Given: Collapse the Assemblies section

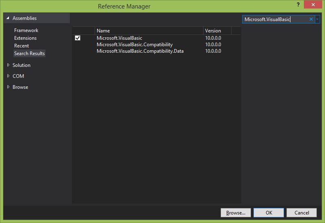Looking at the screenshot, I should [8, 18].
